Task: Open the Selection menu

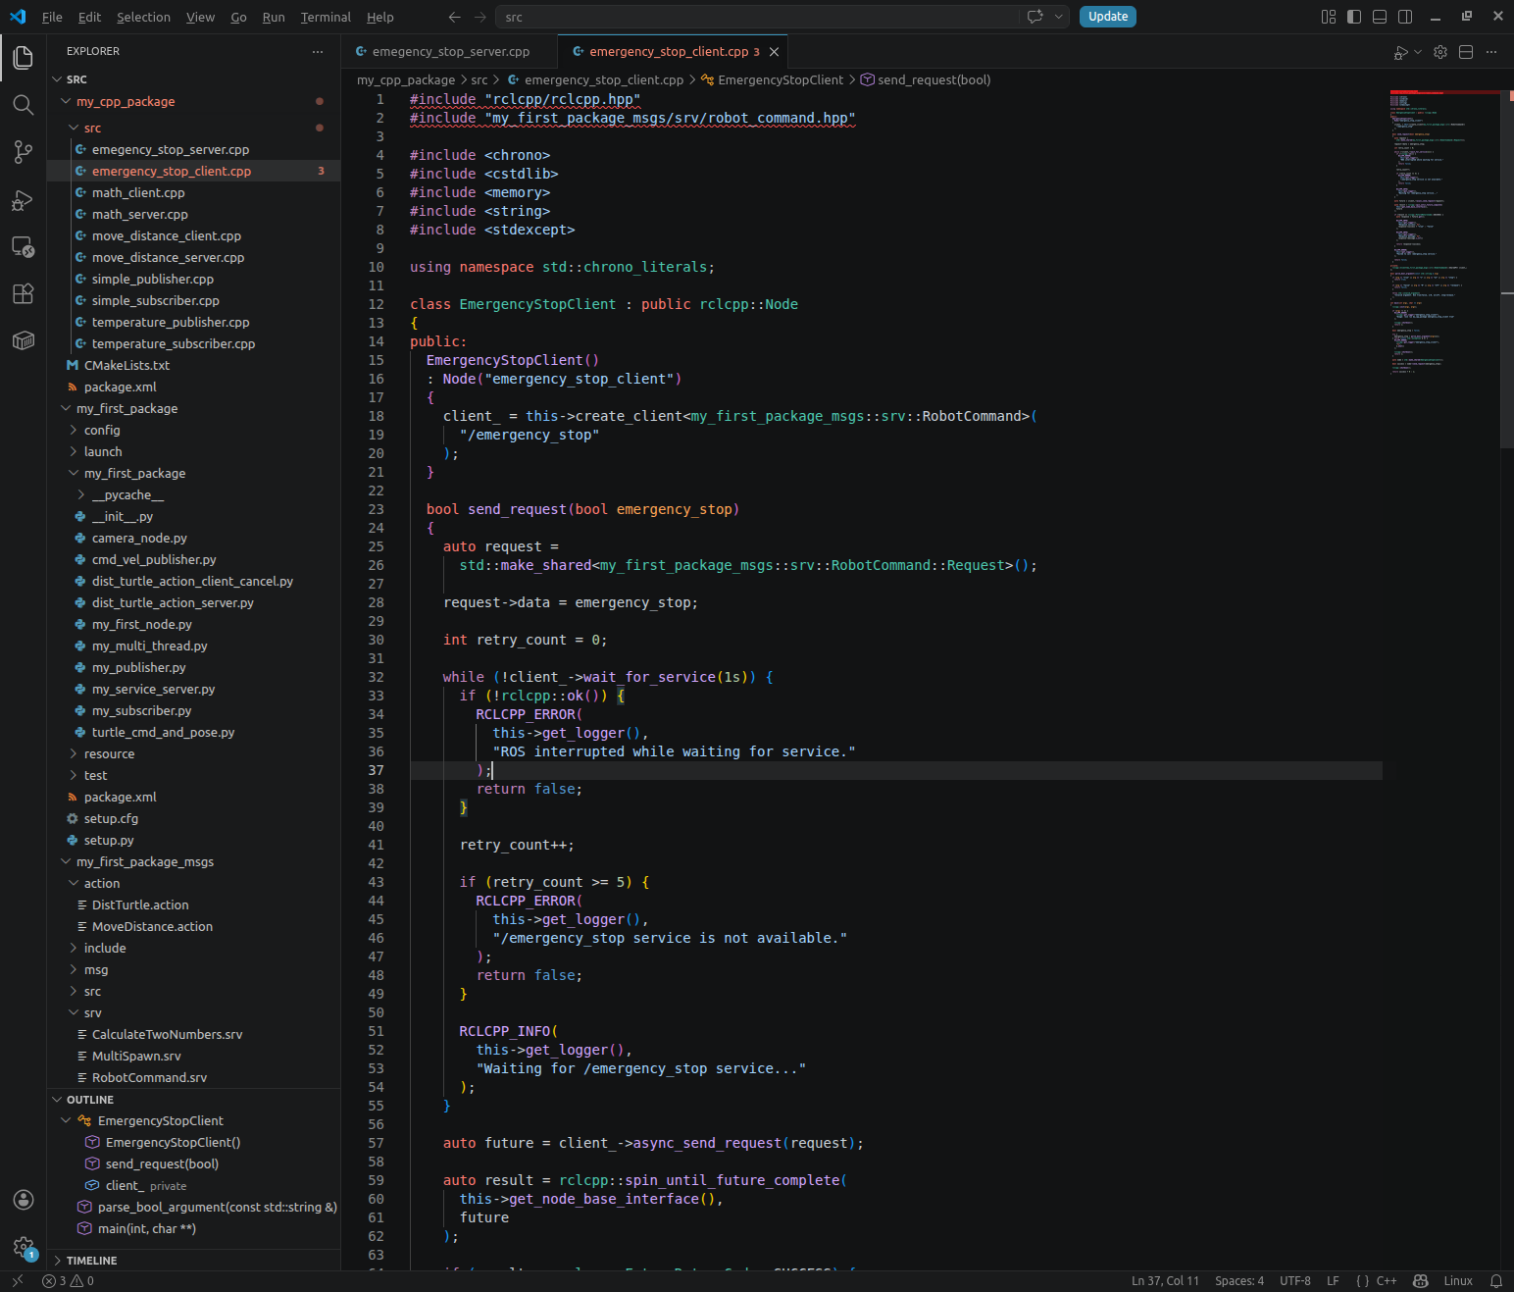Action: [143, 17]
